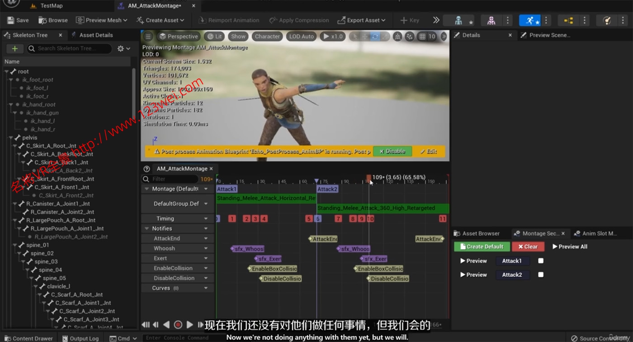Click the Create Default button
This screenshot has height=342, width=633.
tap(482, 247)
